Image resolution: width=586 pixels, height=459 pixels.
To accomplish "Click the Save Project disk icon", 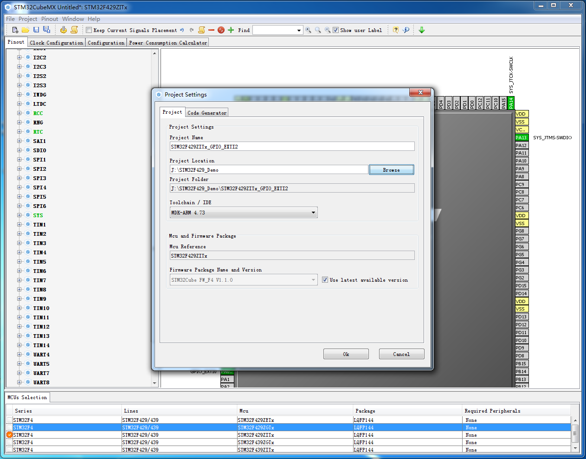I will 36,30.
